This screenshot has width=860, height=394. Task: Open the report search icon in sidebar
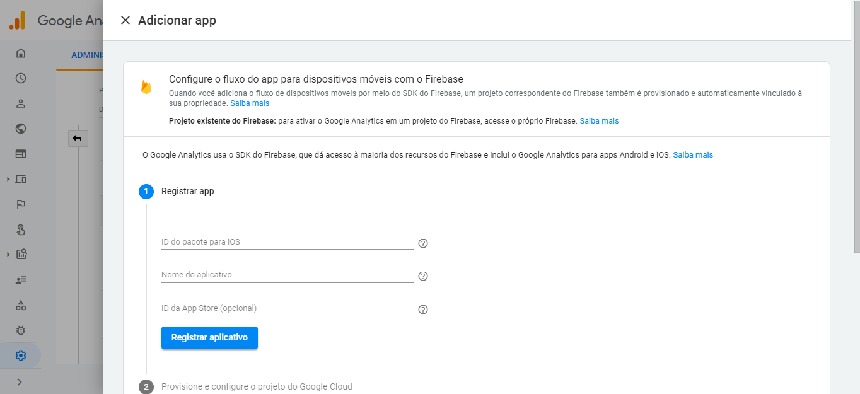[21, 255]
